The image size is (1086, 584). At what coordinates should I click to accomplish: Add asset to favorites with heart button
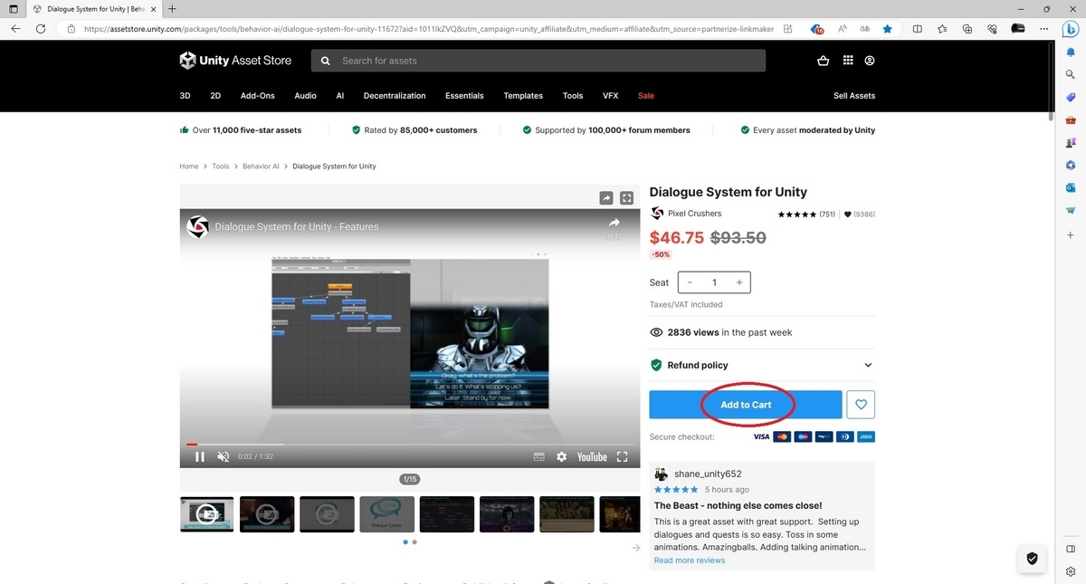click(861, 405)
